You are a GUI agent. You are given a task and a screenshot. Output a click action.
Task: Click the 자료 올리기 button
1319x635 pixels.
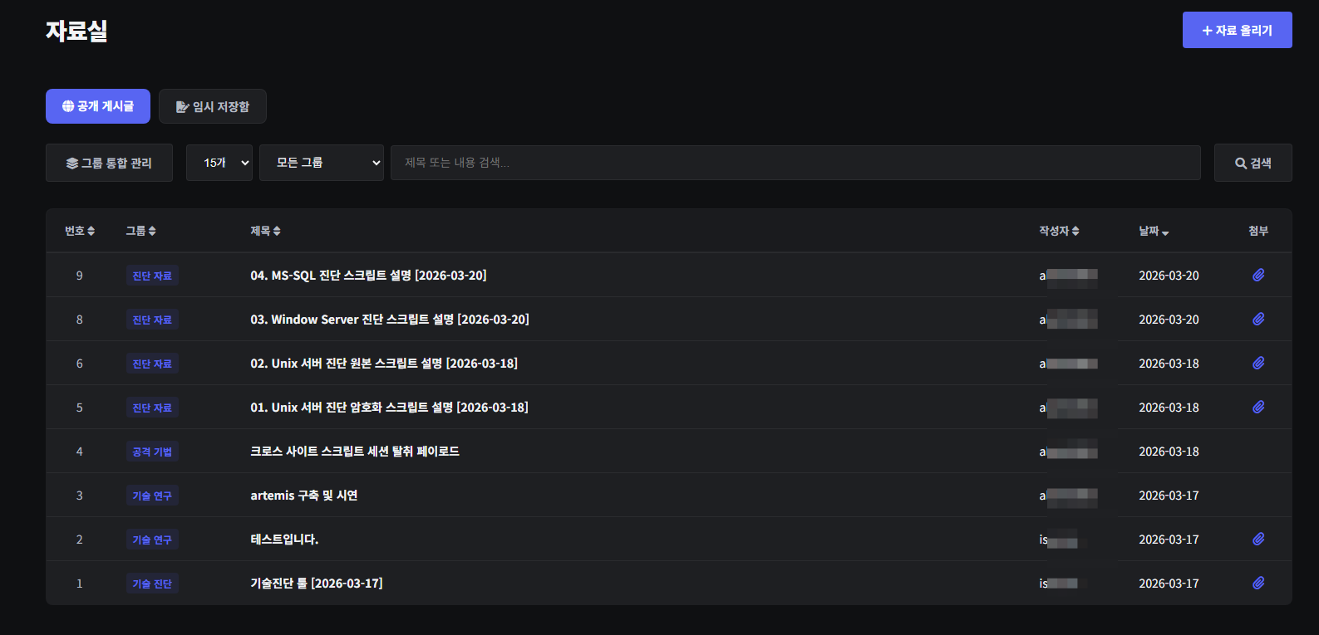1237,30
